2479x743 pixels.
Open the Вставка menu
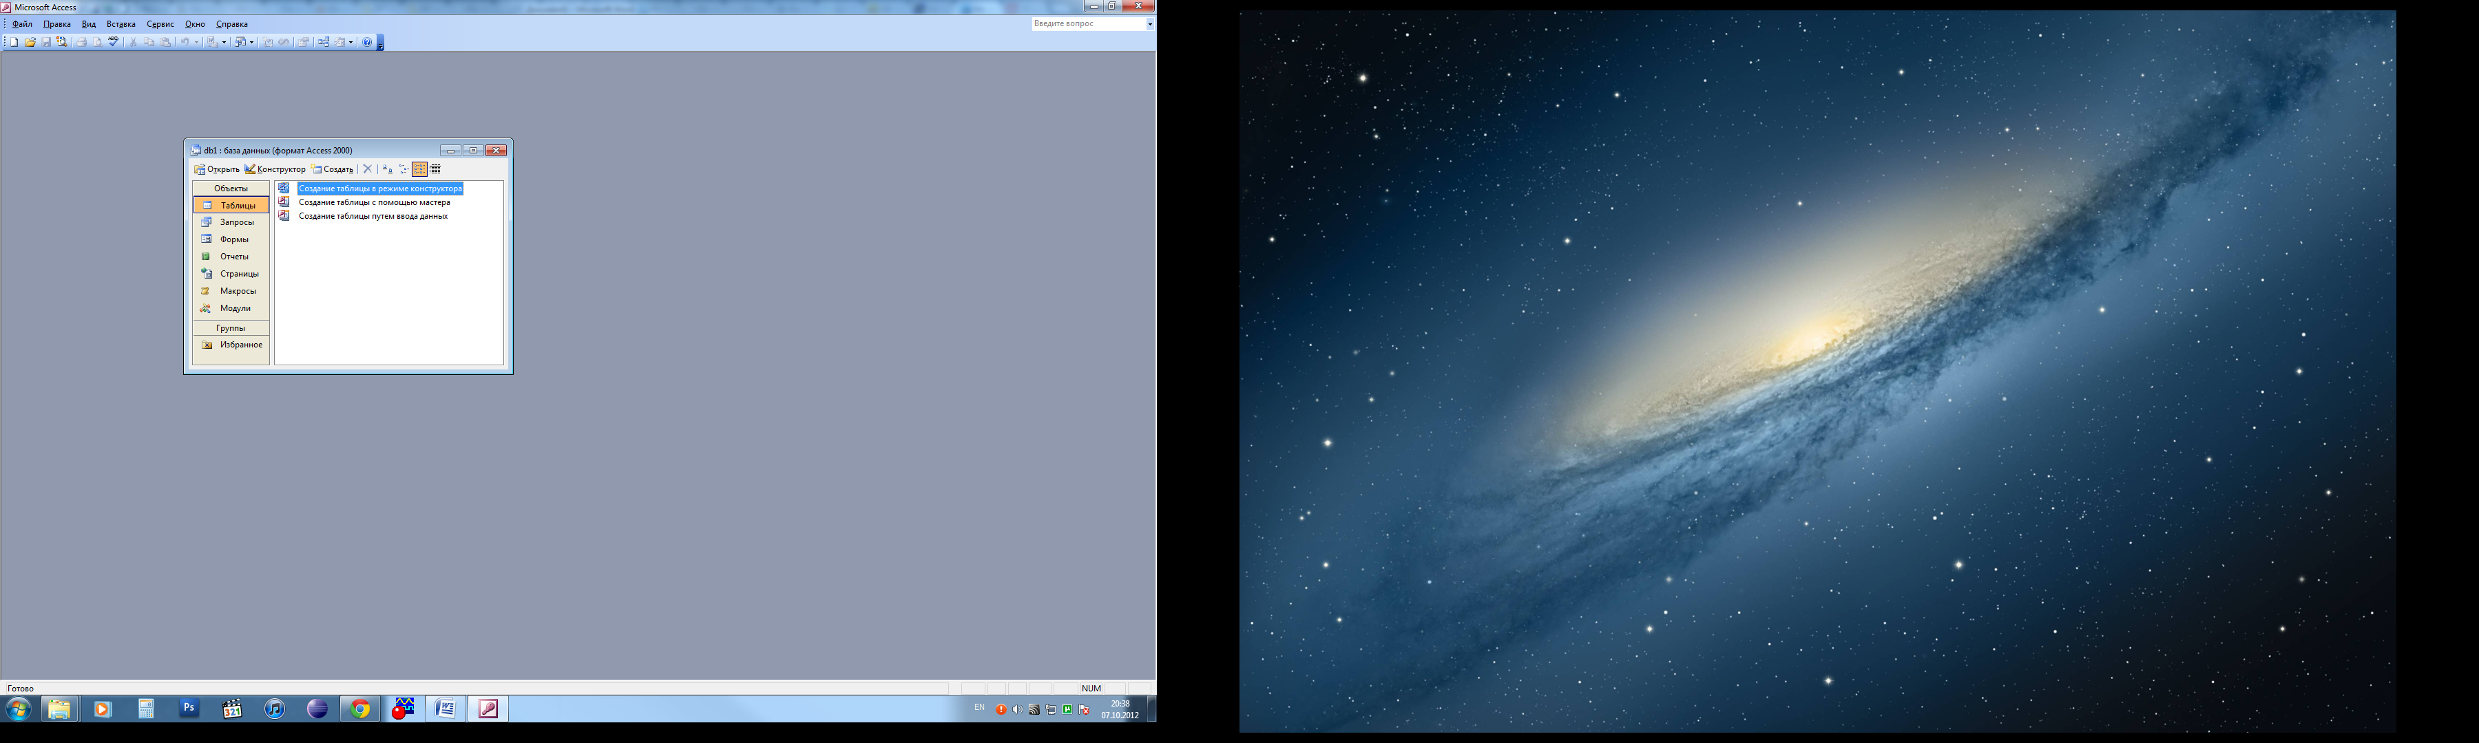click(121, 24)
